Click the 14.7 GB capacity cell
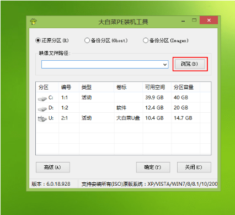 pyautogui.click(x=183, y=118)
